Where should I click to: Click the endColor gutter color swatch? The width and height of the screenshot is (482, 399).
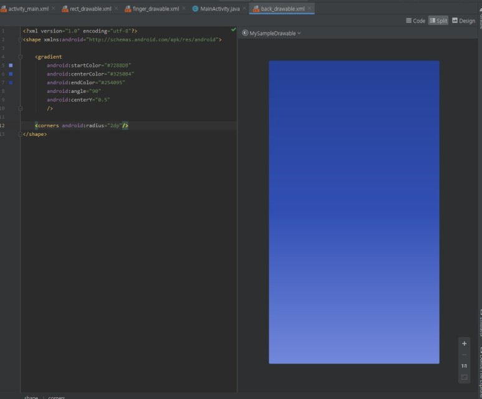[11, 83]
